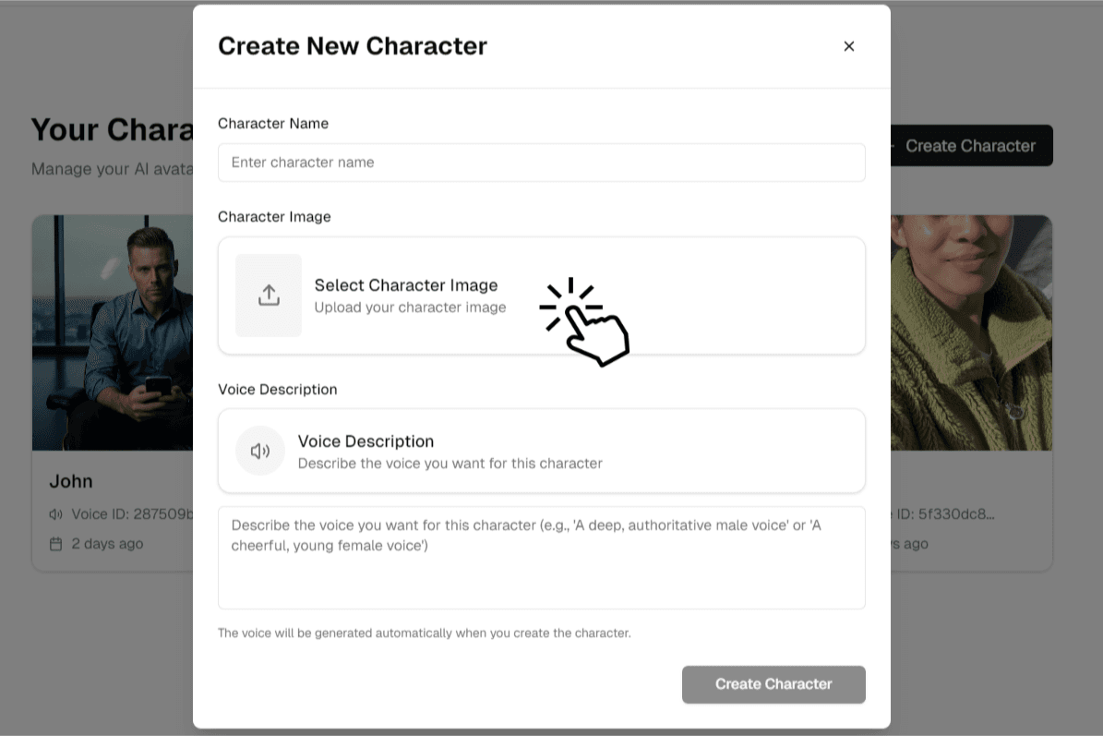Click the black Create Character button behind dialog
This screenshot has height=736, width=1103.
click(970, 146)
